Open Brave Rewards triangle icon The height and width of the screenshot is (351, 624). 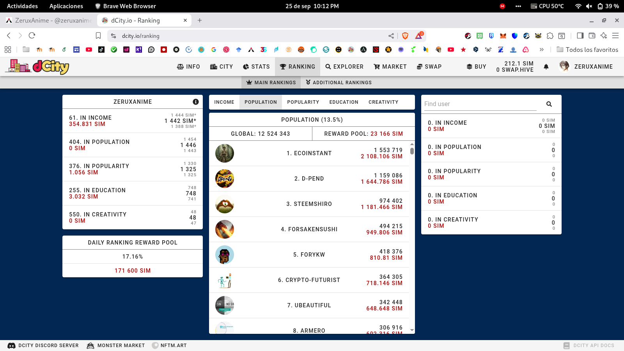coord(419,36)
